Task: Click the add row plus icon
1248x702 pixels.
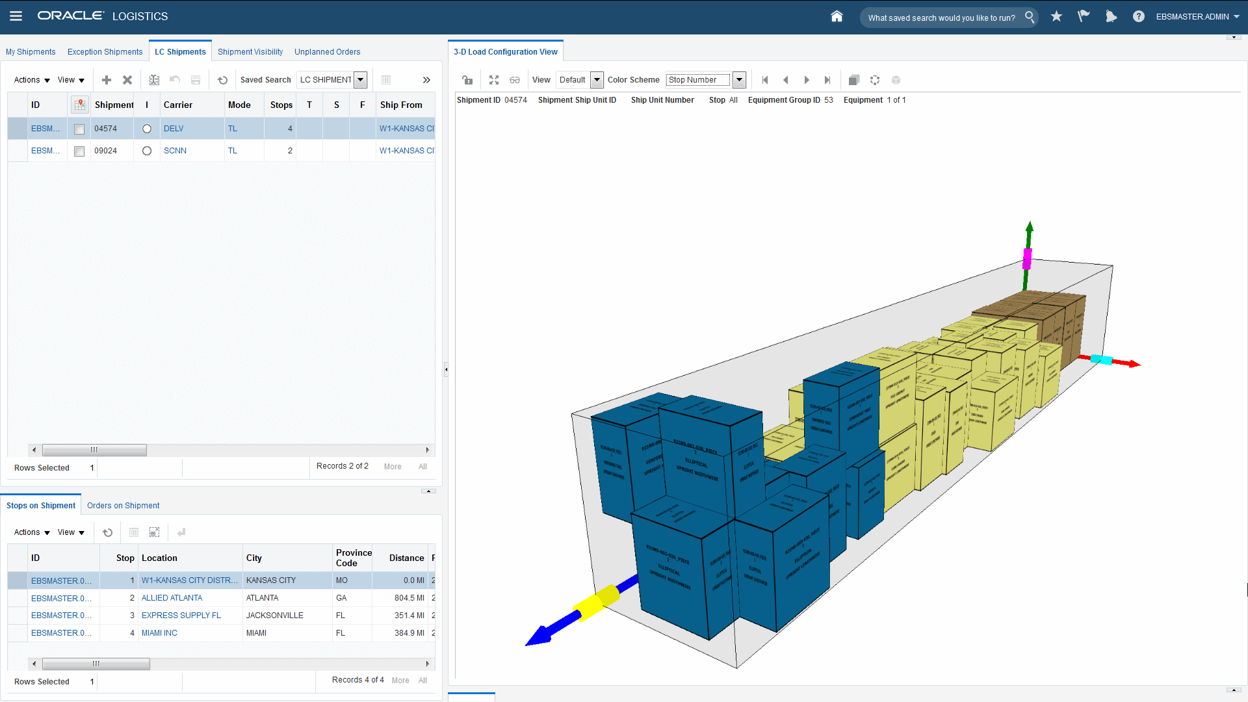Action: point(107,80)
